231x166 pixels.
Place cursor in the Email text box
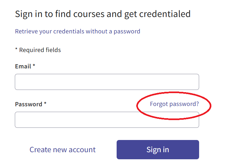point(107,82)
